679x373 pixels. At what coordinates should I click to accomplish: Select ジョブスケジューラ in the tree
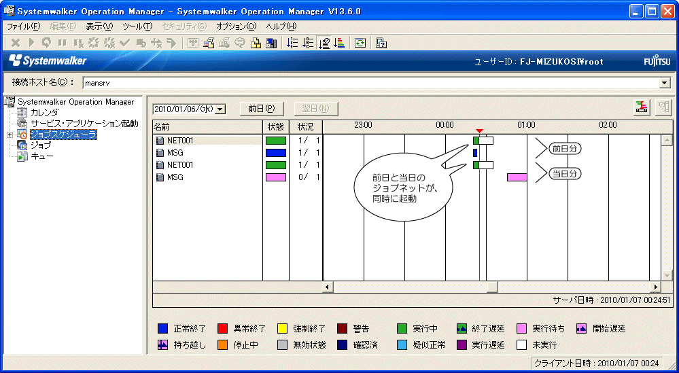pos(64,135)
